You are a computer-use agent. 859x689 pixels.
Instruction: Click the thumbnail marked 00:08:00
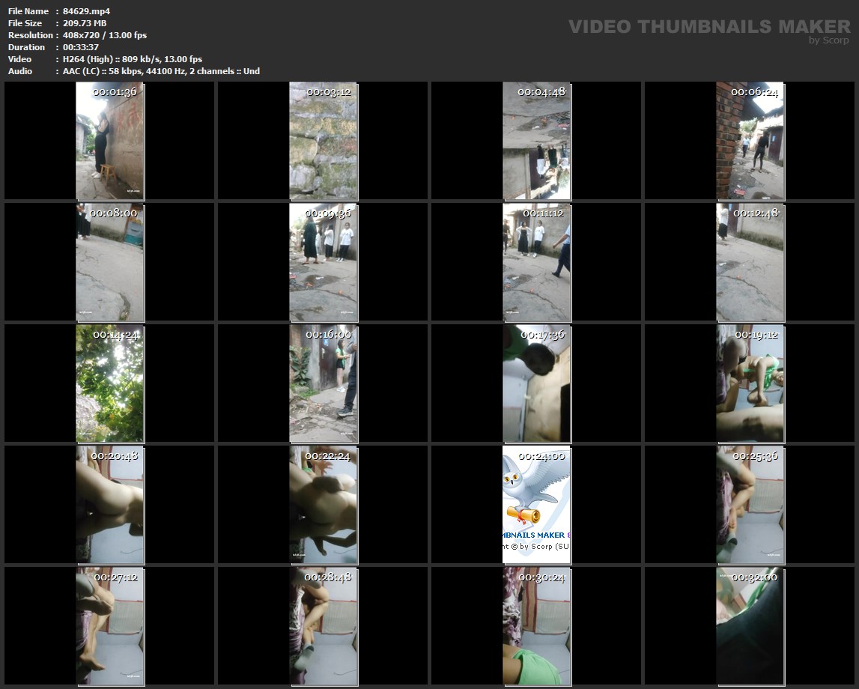point(110,262)
